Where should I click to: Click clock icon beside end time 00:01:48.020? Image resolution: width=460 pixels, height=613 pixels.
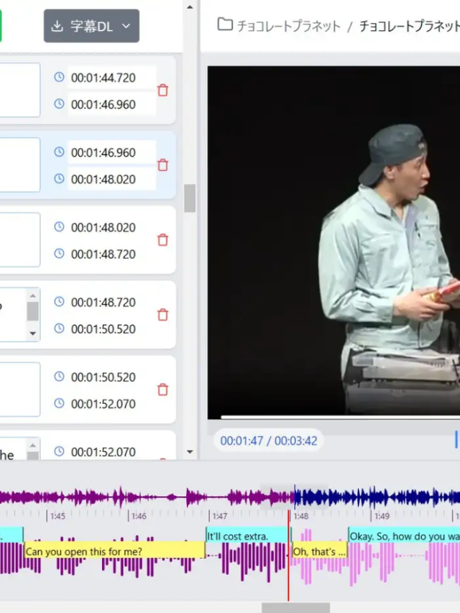coord(59,179)
